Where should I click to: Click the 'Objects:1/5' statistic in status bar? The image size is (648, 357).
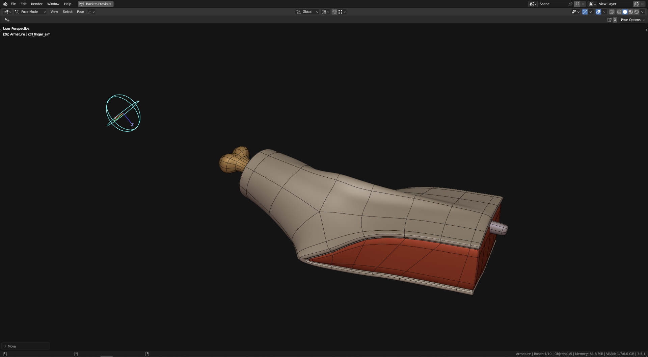click(563, 354)
